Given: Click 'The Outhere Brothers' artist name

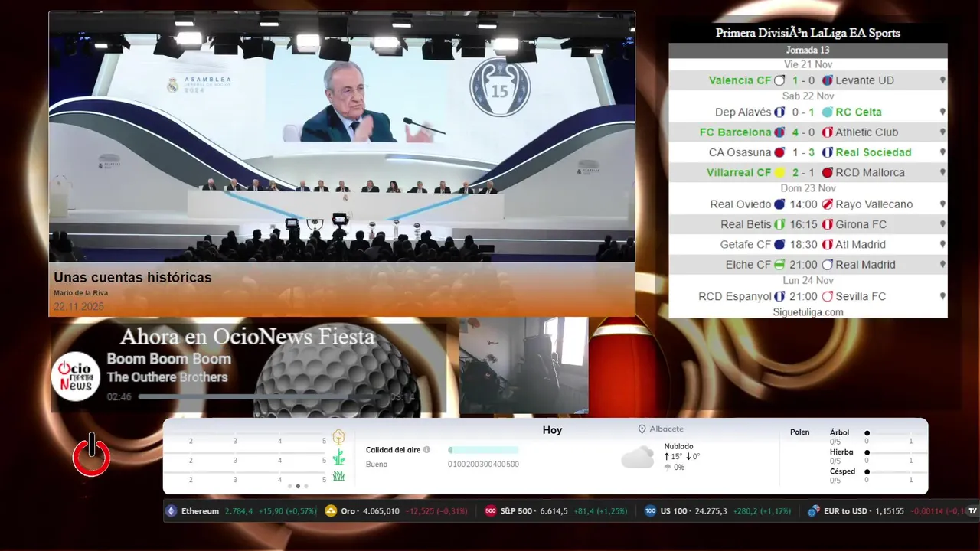Looking at the screenshot, I should (167, 377).
